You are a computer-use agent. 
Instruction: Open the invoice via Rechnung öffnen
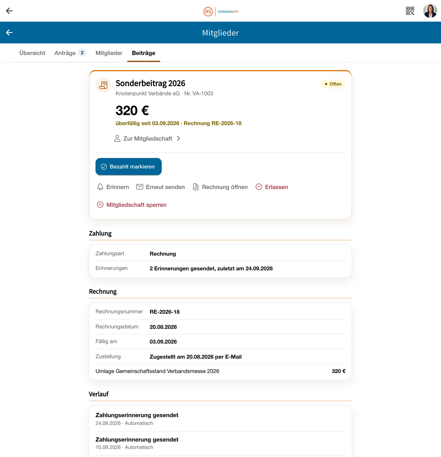(x=220, y=187)
